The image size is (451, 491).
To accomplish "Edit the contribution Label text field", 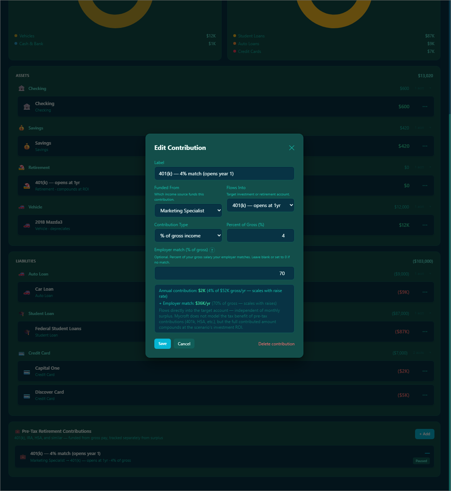I will tap(224, 174).
